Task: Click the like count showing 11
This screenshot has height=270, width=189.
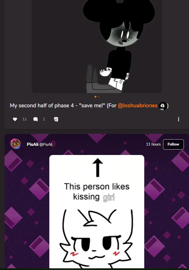Action: (25, 119)
